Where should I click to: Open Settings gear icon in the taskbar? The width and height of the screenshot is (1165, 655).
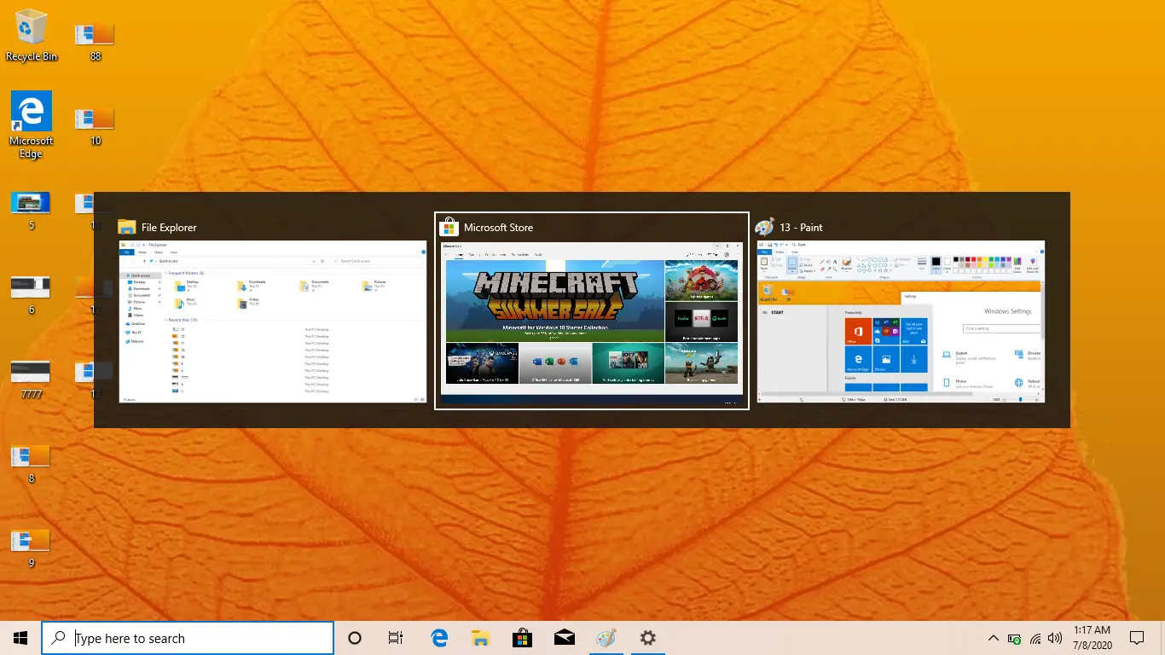pos(647,638)
